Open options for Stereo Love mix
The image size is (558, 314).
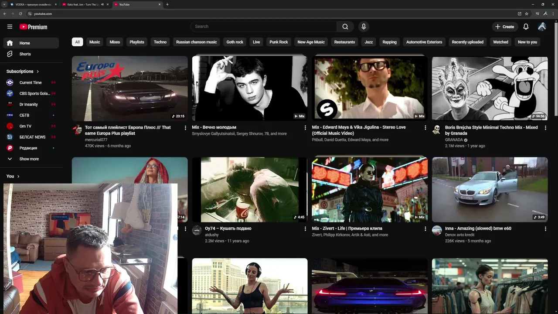425,128
